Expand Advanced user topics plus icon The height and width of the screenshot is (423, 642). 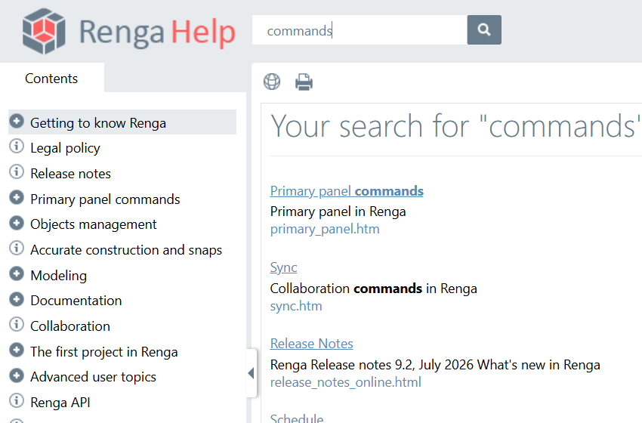[17, 375]
